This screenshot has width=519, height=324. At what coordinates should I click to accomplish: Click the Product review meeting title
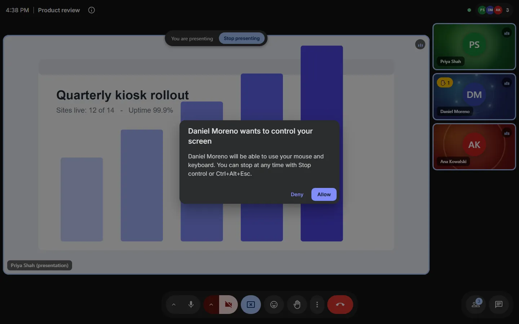coord(59,10)
